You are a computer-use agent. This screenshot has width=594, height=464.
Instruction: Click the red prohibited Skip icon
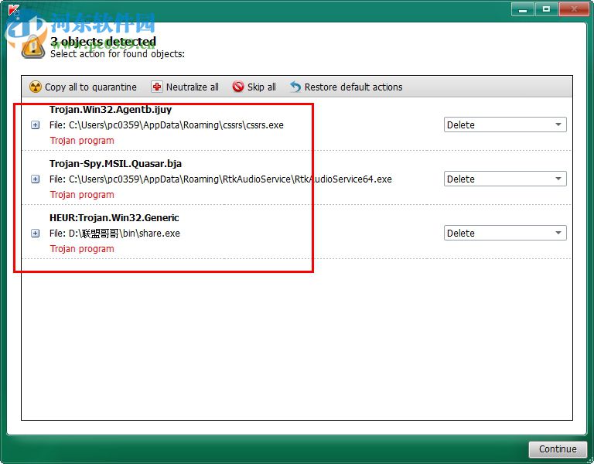[238, 87]
